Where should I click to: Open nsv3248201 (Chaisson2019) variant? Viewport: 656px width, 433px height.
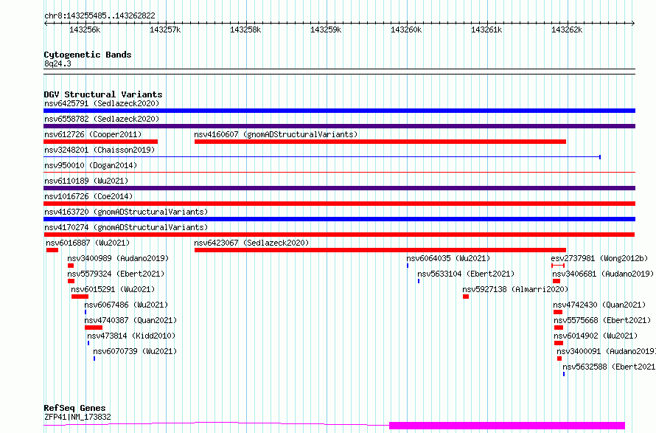pos(100,150)
